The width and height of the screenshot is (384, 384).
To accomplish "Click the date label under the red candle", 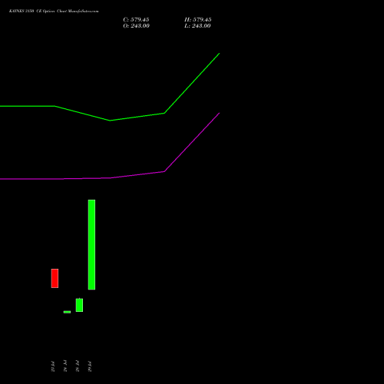I will (53, 366).
